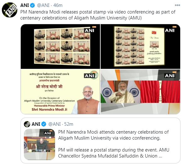Open the 46m timestamp link
This screenshot has width=183, height=166.
point(58,5)
